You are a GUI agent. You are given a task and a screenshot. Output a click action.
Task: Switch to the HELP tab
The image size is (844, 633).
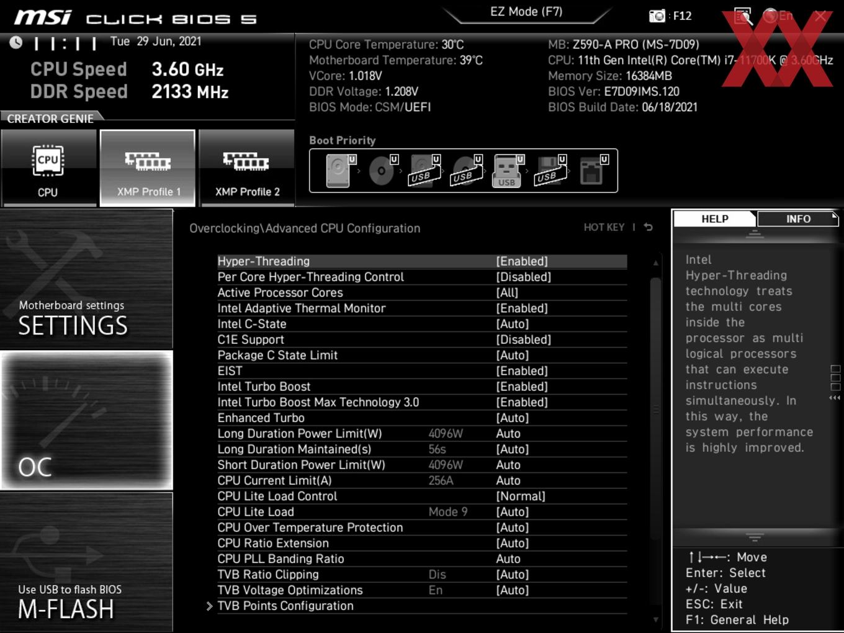(714, 218)
